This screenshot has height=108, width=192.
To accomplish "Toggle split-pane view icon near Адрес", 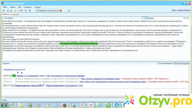I will pyautogui.click(x=147, y=18).
